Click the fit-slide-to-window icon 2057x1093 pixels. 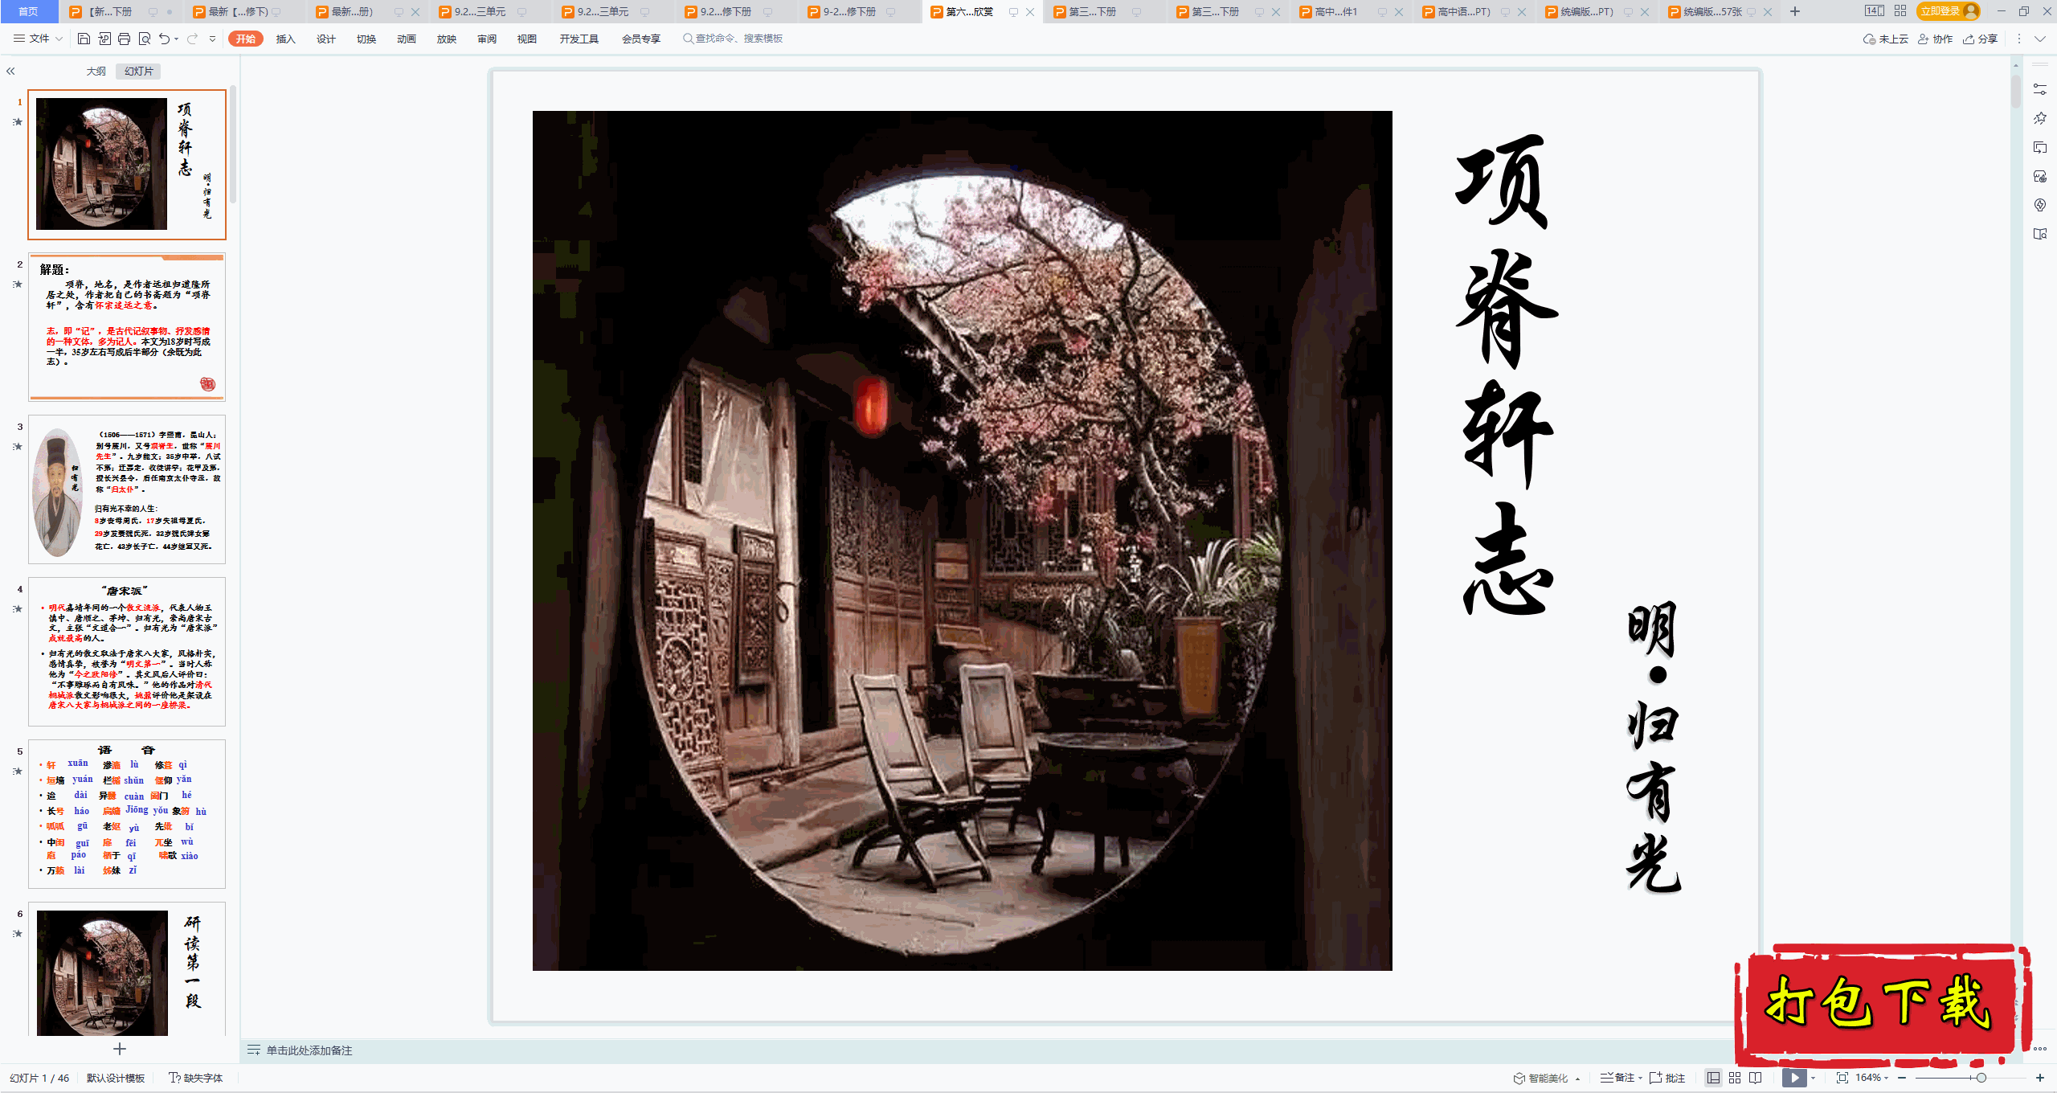(1842, 1078)
